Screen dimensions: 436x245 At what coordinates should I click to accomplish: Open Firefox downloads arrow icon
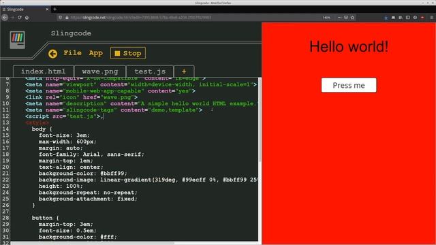coord(386,17)
